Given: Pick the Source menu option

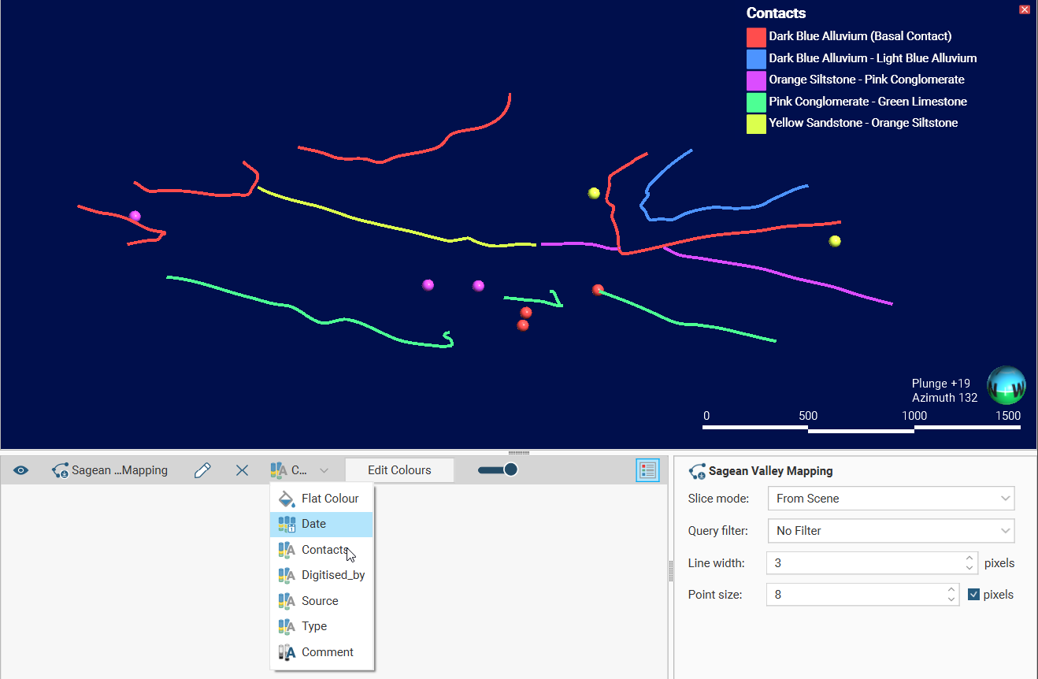Looking at the screenshot, I should coord(320,601).
